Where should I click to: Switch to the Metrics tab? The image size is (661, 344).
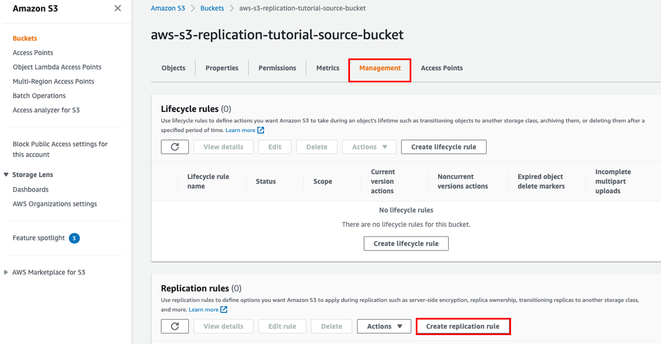328,68
